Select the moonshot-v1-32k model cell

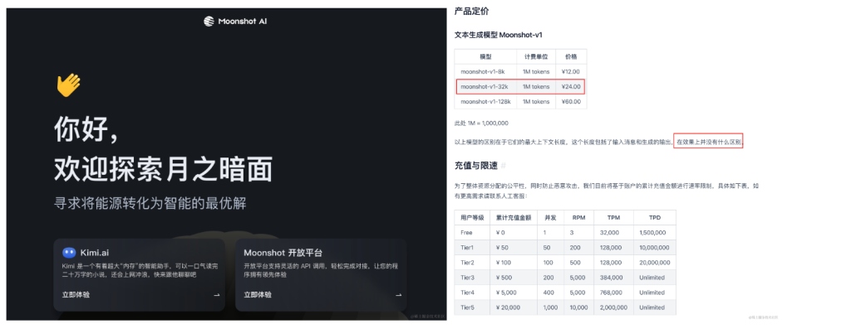485,86
